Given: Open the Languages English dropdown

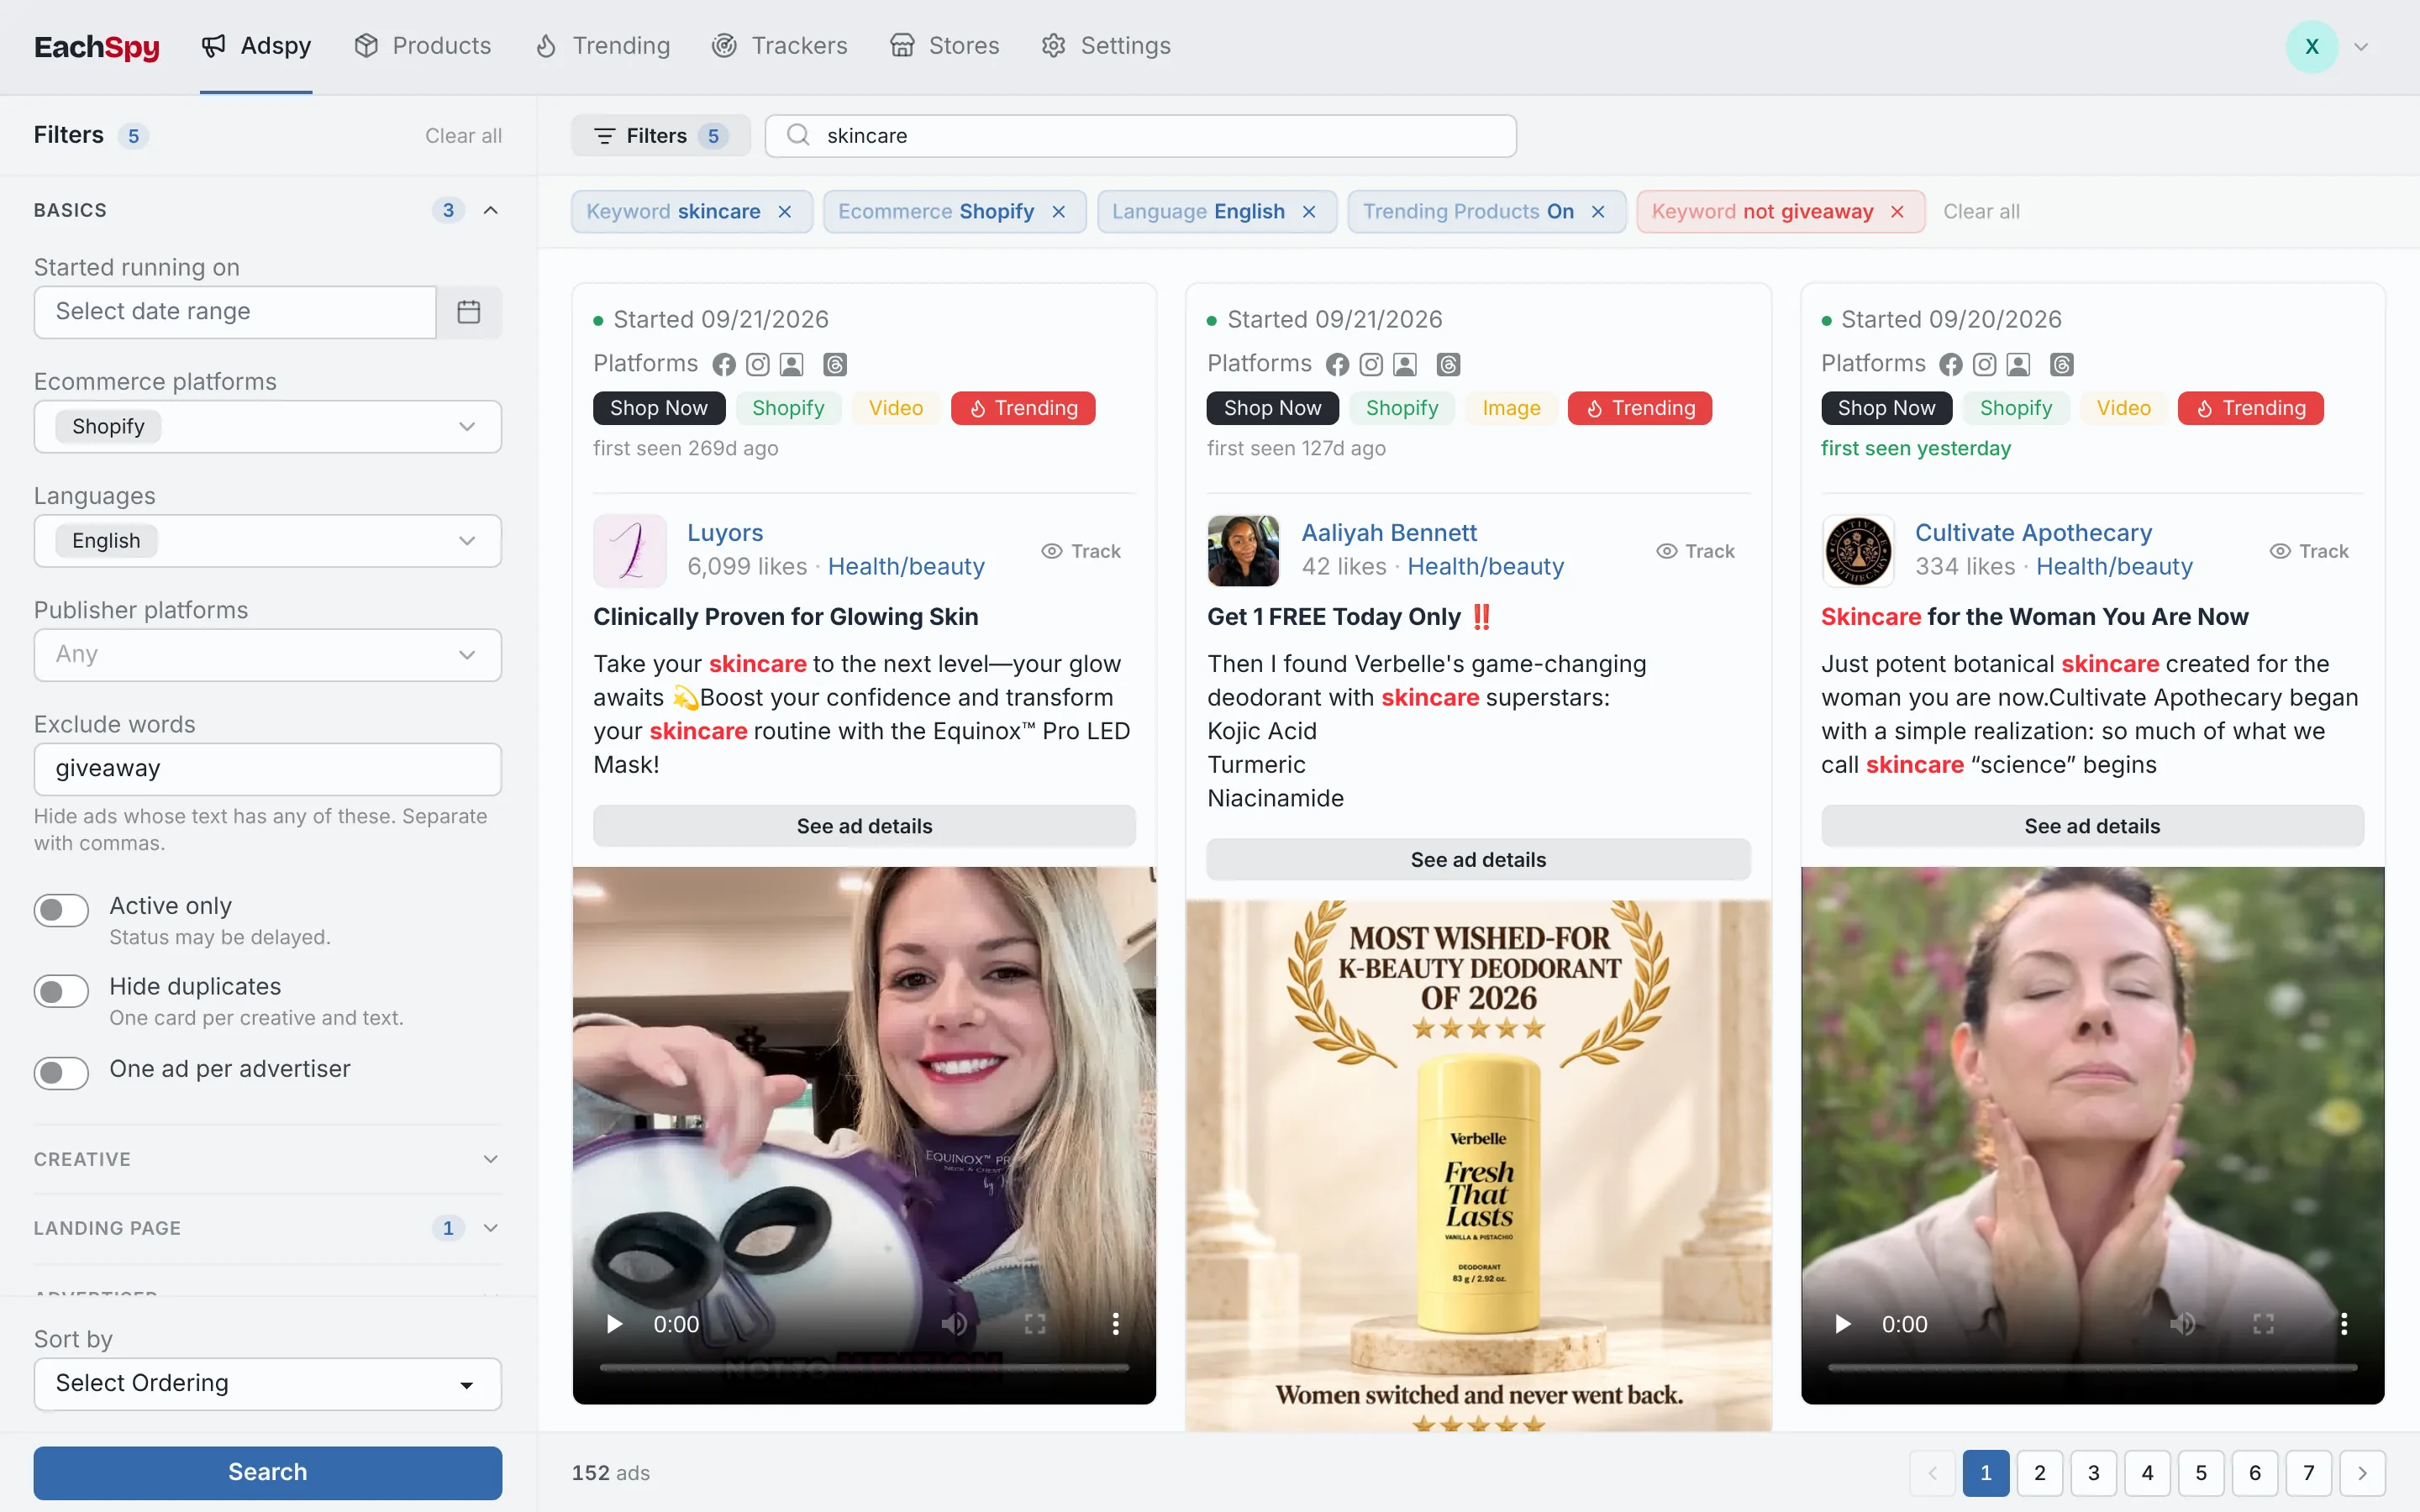Looking at the screenshot, I should click(268, 541).
